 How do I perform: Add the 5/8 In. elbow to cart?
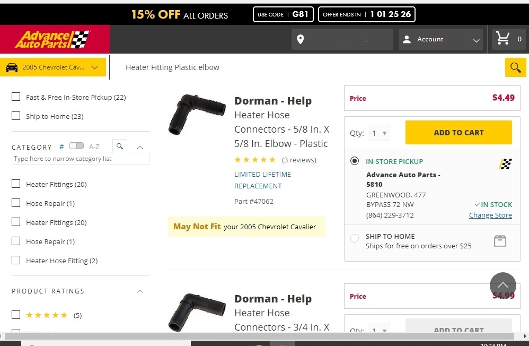tap(459, 133)
